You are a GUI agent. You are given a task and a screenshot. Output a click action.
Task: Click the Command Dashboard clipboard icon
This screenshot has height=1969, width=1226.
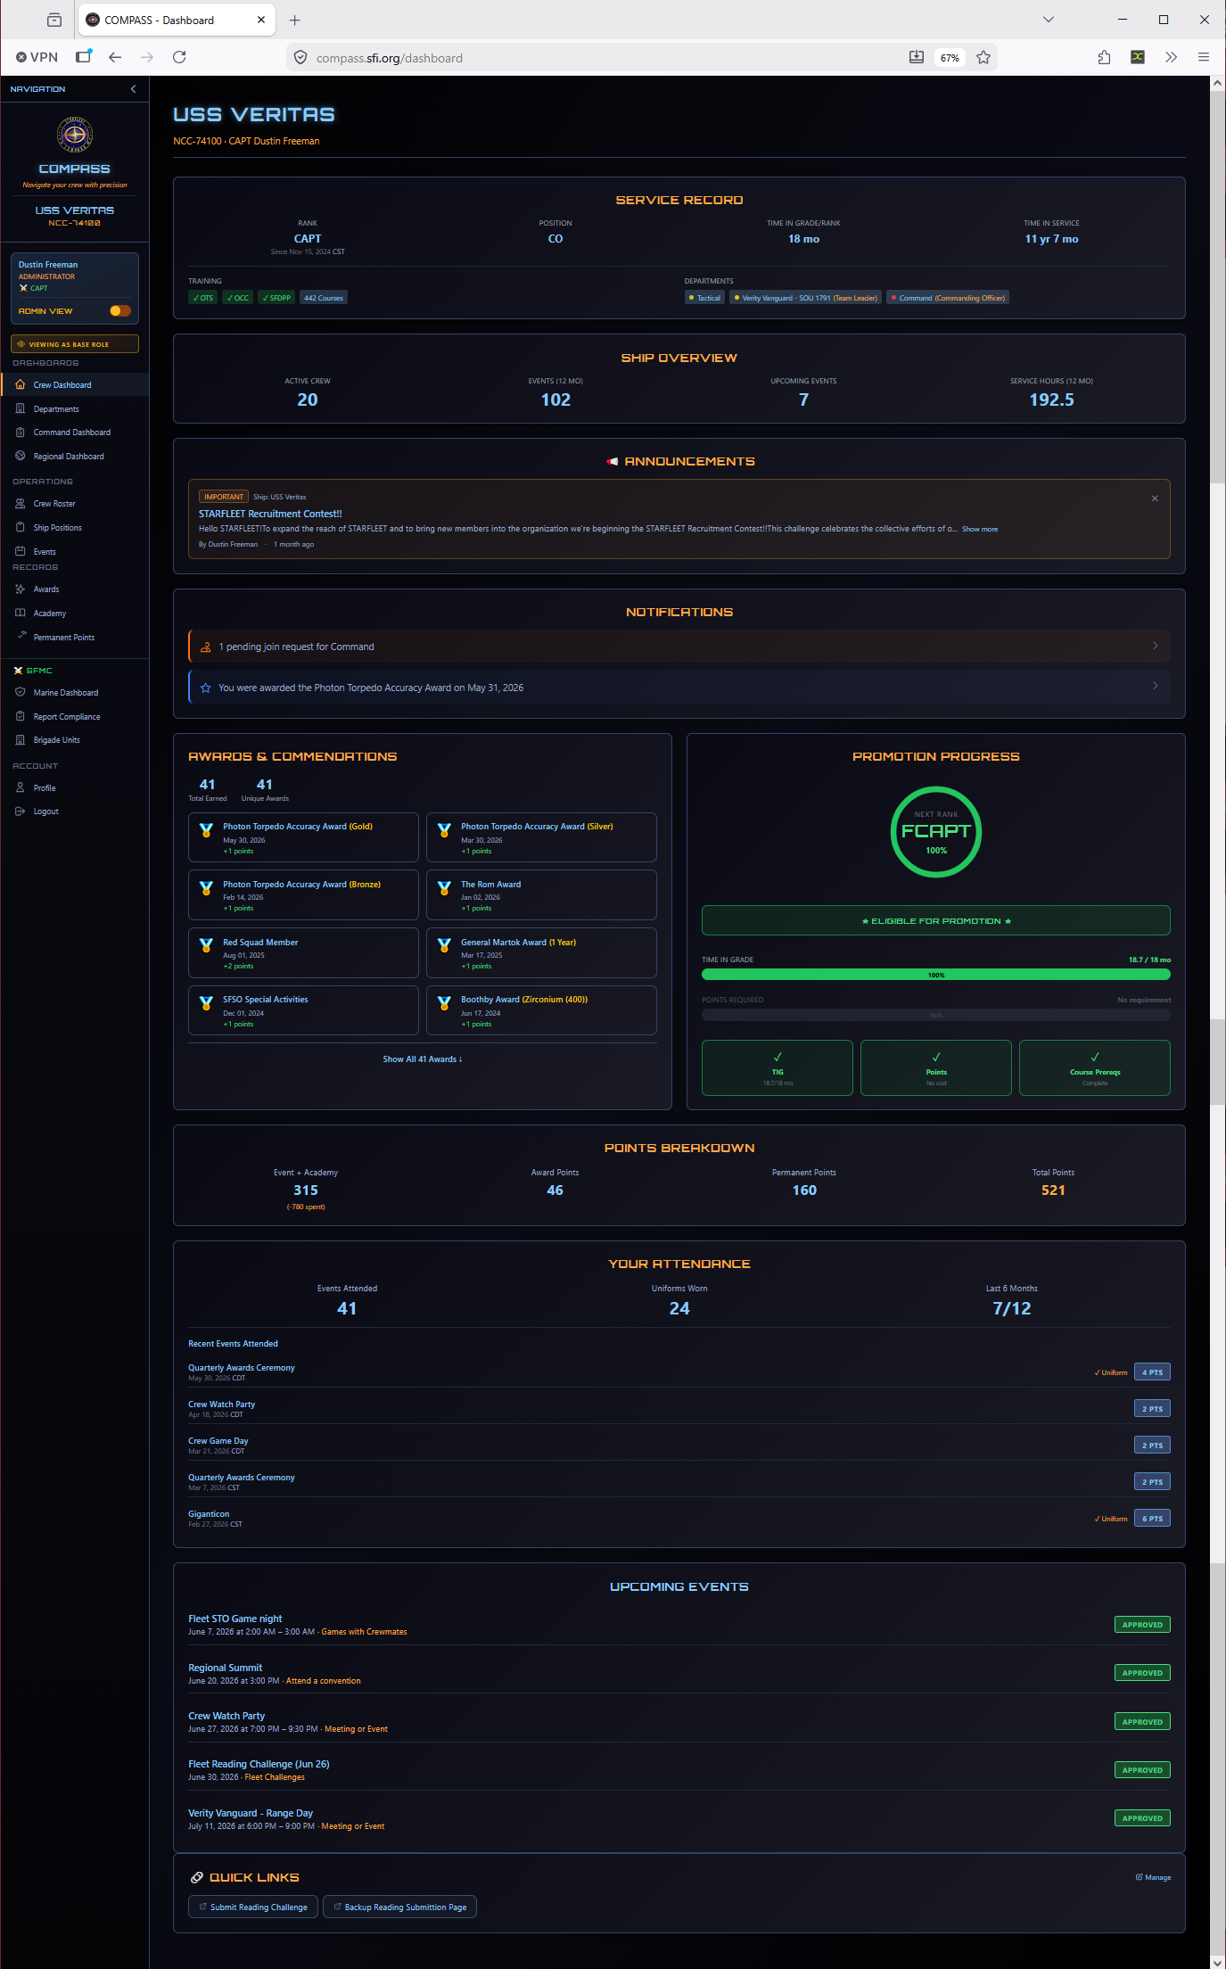coord(20,433)
